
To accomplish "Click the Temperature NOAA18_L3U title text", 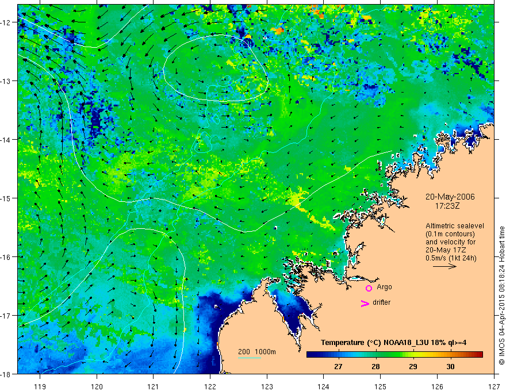I will [x=393, y=343].
